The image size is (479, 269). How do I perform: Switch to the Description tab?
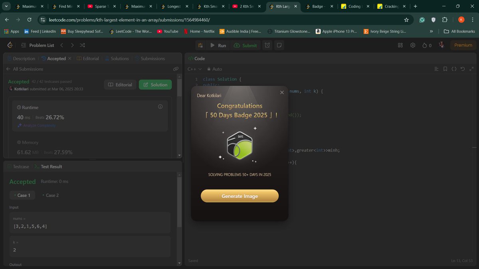click(21, 58)
